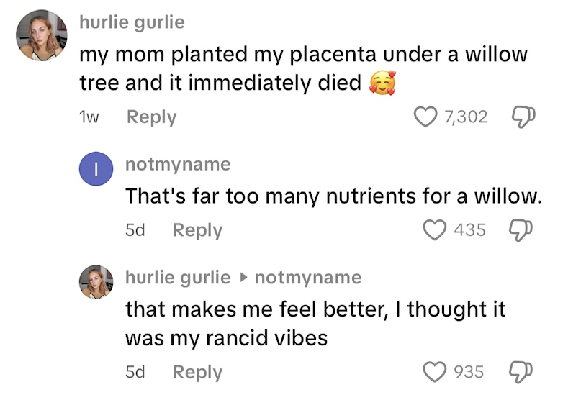Like hurlie gurlie's placenta willow tree comment
The width and height of the screenshot is (563, 400).
[x=428, y=117]
